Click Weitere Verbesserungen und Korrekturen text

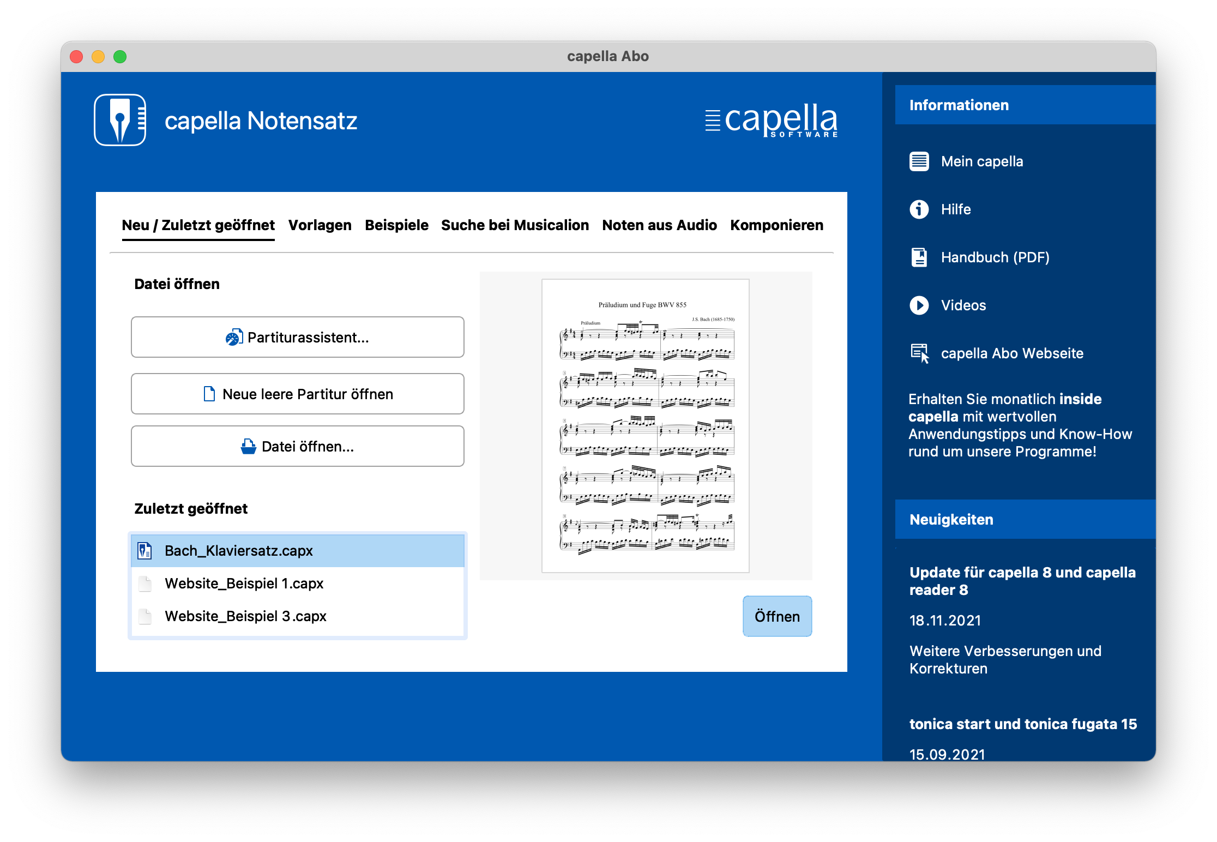click(x=1005, y=660)
